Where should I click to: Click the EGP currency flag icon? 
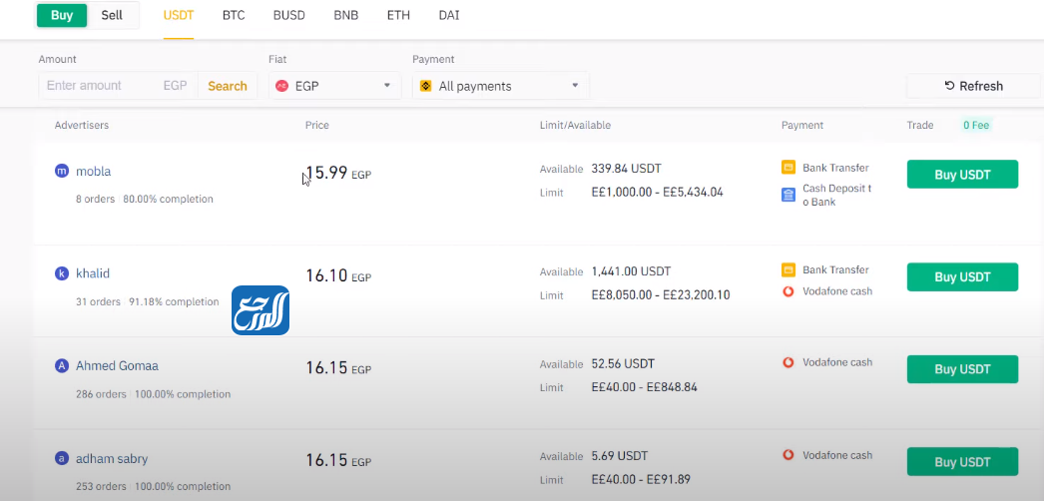coord(282,86)
